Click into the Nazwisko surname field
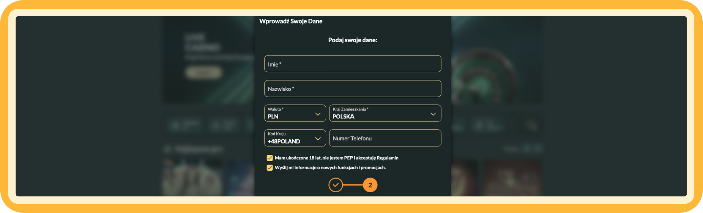This screenshot has height=213, width=703. pyautogui.click(x=353, y=89)
